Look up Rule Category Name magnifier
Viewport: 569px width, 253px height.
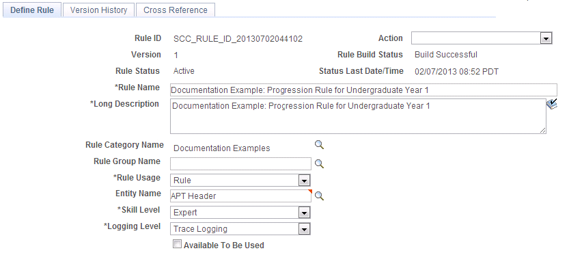point(319,145)
